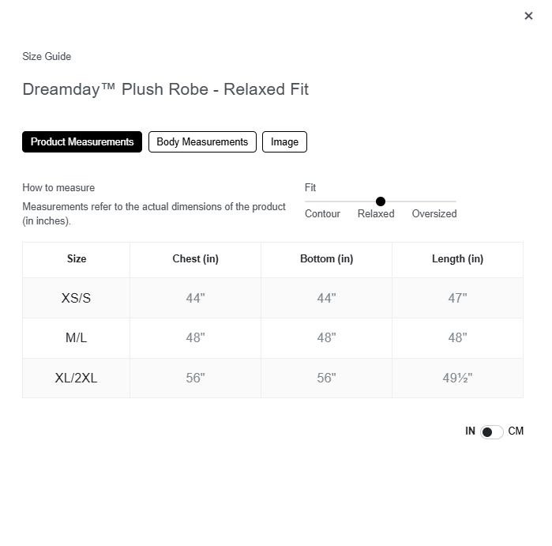552x546 pixels.
Task: Click the Length (in) column header
Action: tap(457, 259)
